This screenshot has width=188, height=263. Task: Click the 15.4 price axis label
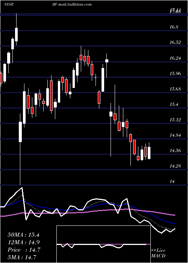tap(174, 104)
